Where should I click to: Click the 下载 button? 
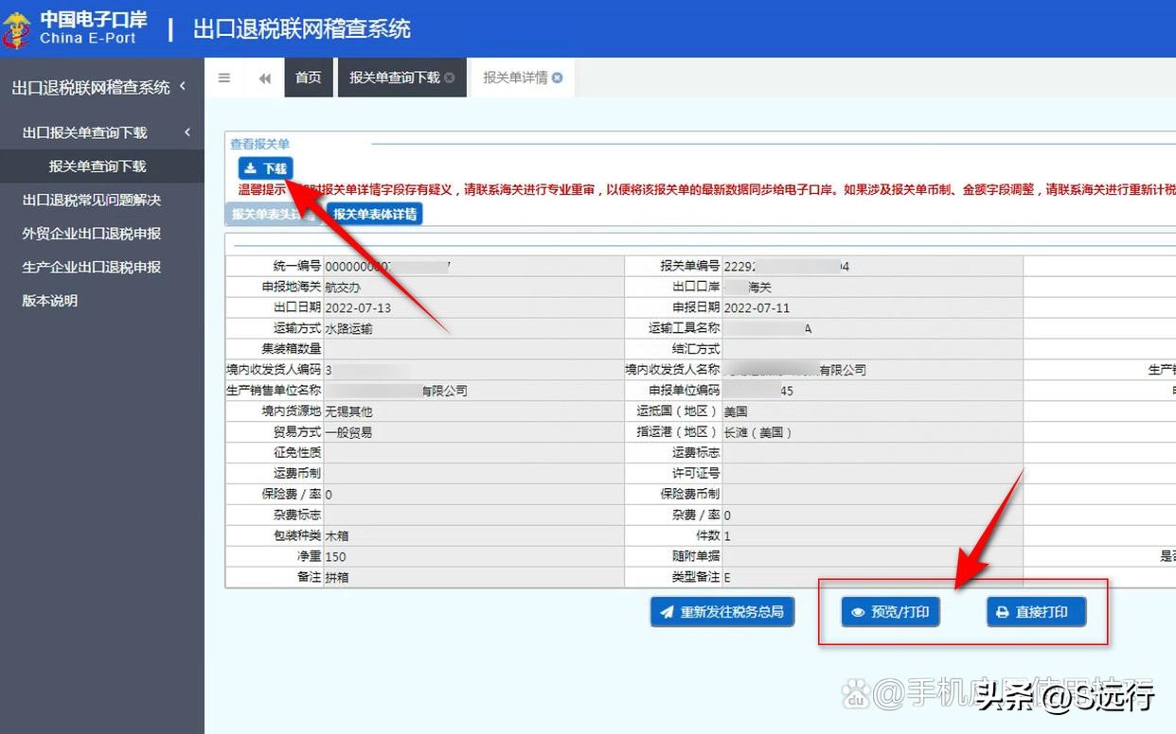[266, 166]
